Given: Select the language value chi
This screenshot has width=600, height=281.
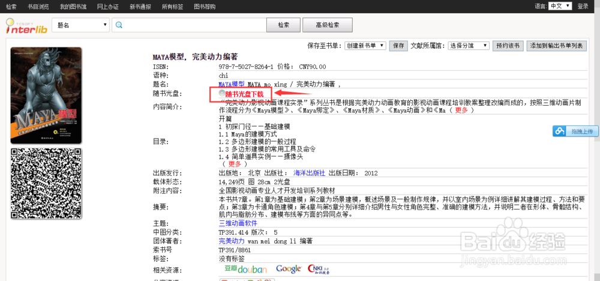Looking at the screenshot, I should [x=223, y=76].
